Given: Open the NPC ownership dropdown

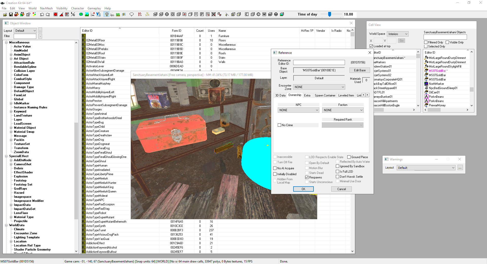Looking at the screenshot, I should click(298, 110).
